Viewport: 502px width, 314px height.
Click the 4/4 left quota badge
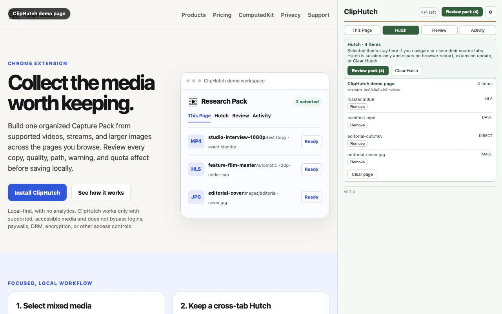tap(428, 12)
